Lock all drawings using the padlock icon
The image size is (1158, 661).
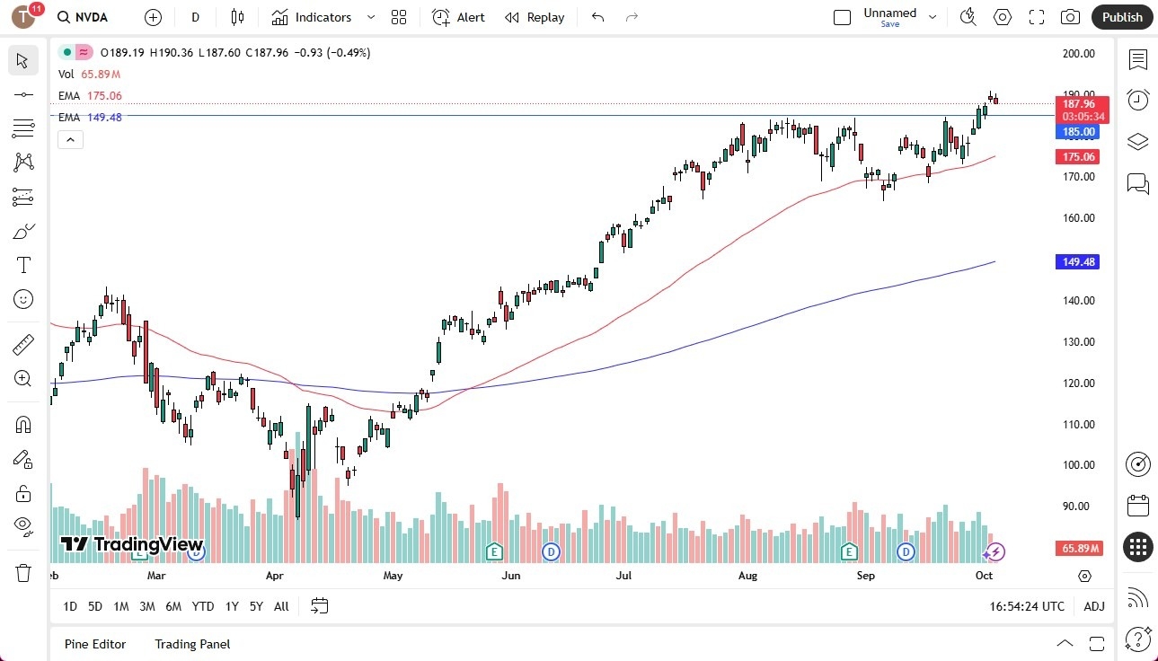point(23,492)
